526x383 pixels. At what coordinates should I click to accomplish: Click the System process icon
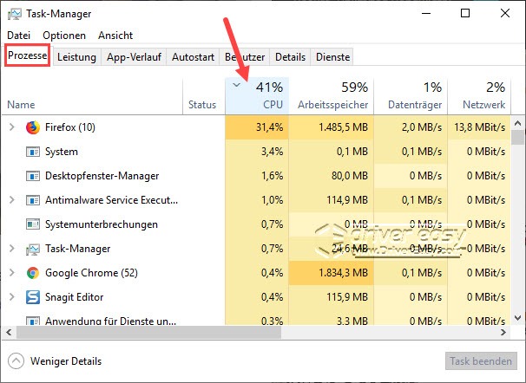pyautogui.click(x=32, y=152)
